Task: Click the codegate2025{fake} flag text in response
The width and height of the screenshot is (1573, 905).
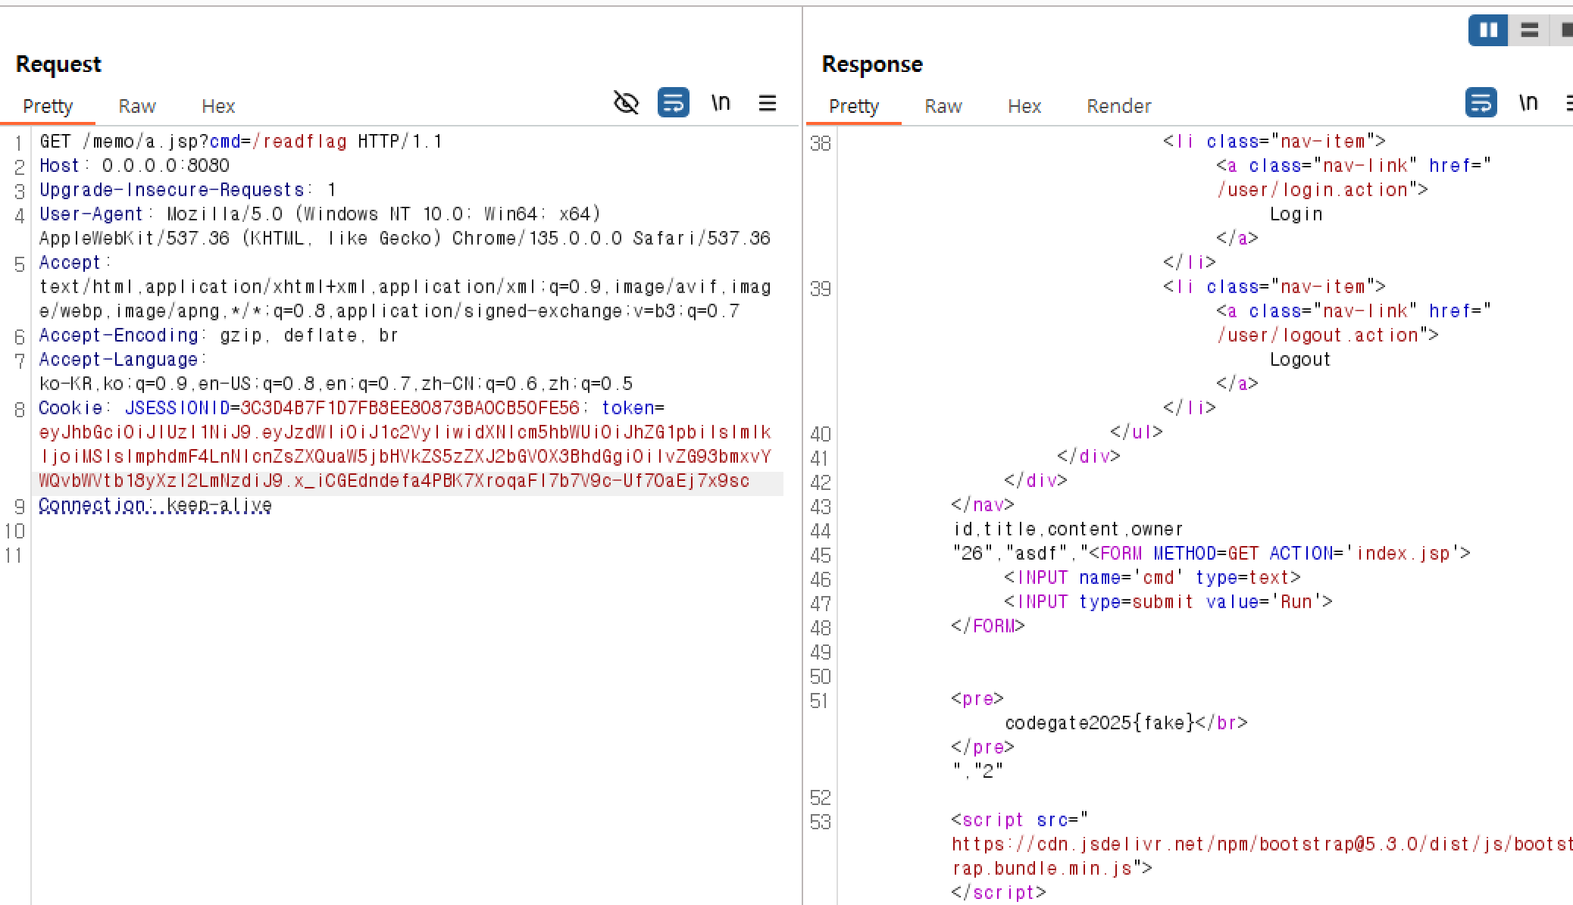Action: pos(1099,723)
